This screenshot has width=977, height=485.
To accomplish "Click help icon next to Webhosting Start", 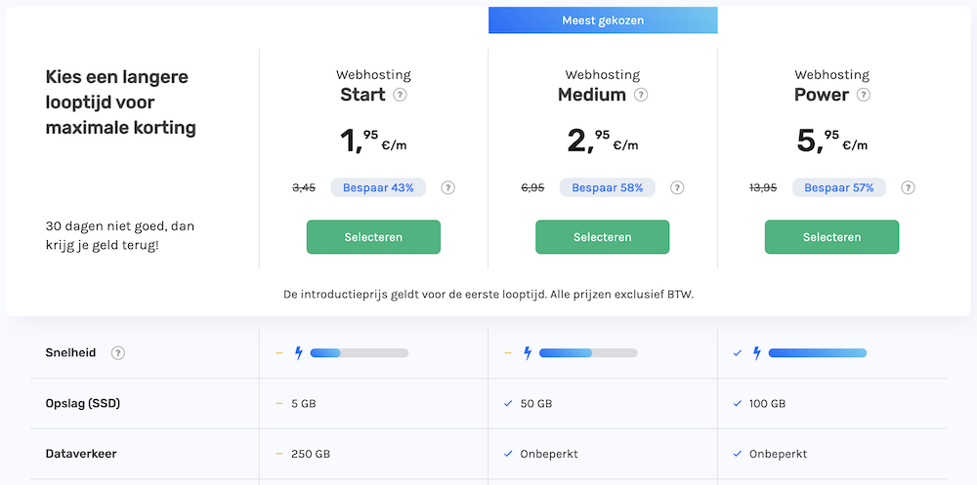I will (400, 96).
